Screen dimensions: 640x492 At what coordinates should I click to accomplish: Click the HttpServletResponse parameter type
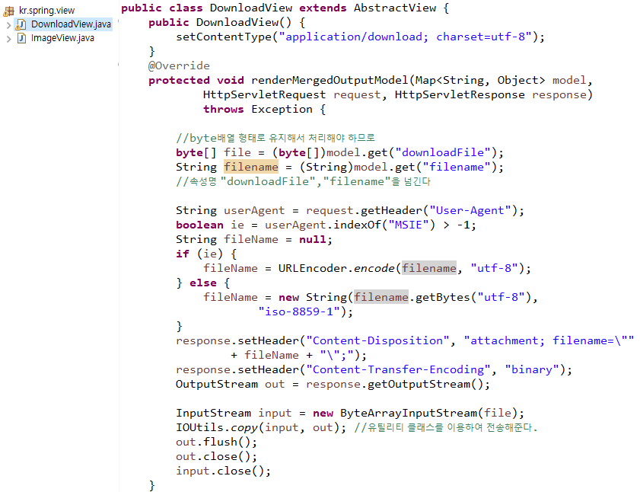click(460, 94)
